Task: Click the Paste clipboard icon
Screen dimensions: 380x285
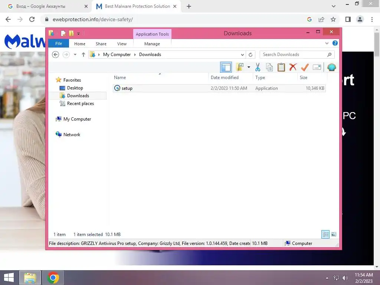Action: tap(281, 67)
